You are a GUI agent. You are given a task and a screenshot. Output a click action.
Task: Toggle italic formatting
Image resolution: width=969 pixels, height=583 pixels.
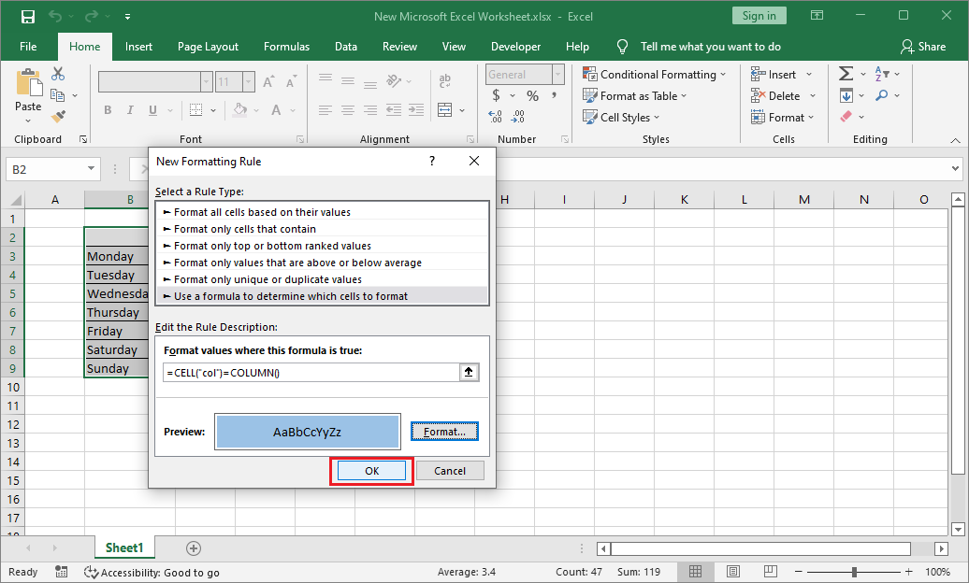[x=130, y=109]
